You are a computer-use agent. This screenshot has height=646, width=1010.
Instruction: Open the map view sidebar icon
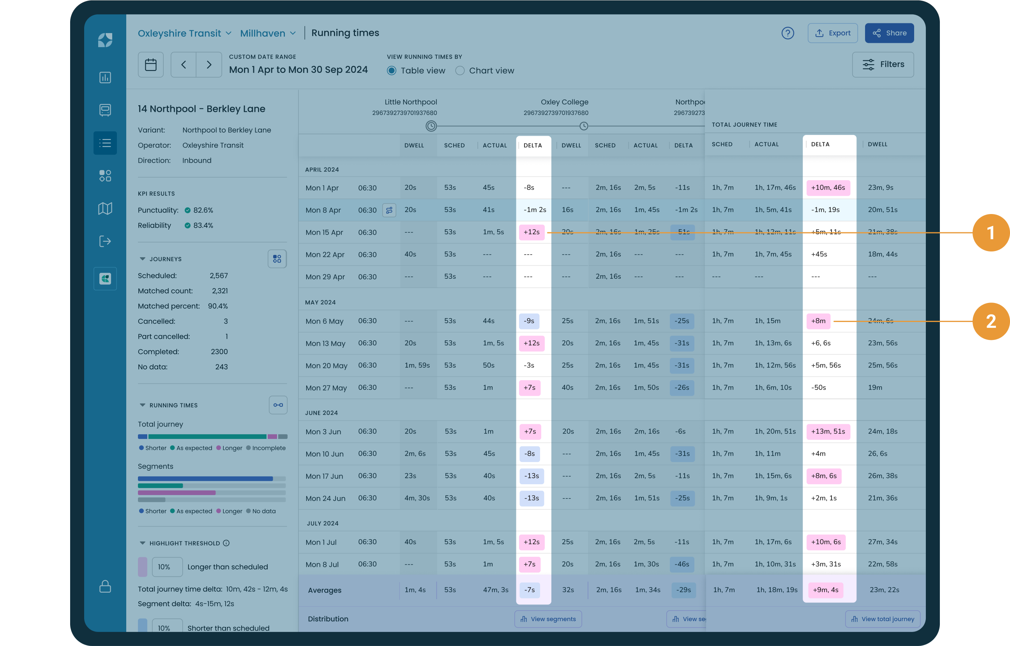(x=105, y=209)
